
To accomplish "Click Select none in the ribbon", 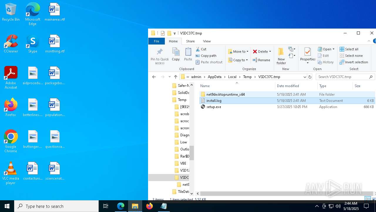I will (351, 56).
